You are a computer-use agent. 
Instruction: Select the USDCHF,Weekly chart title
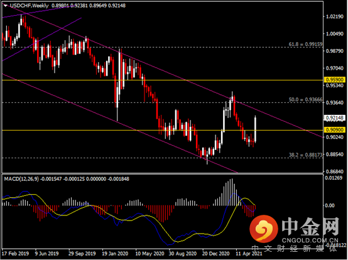point(29,6)
